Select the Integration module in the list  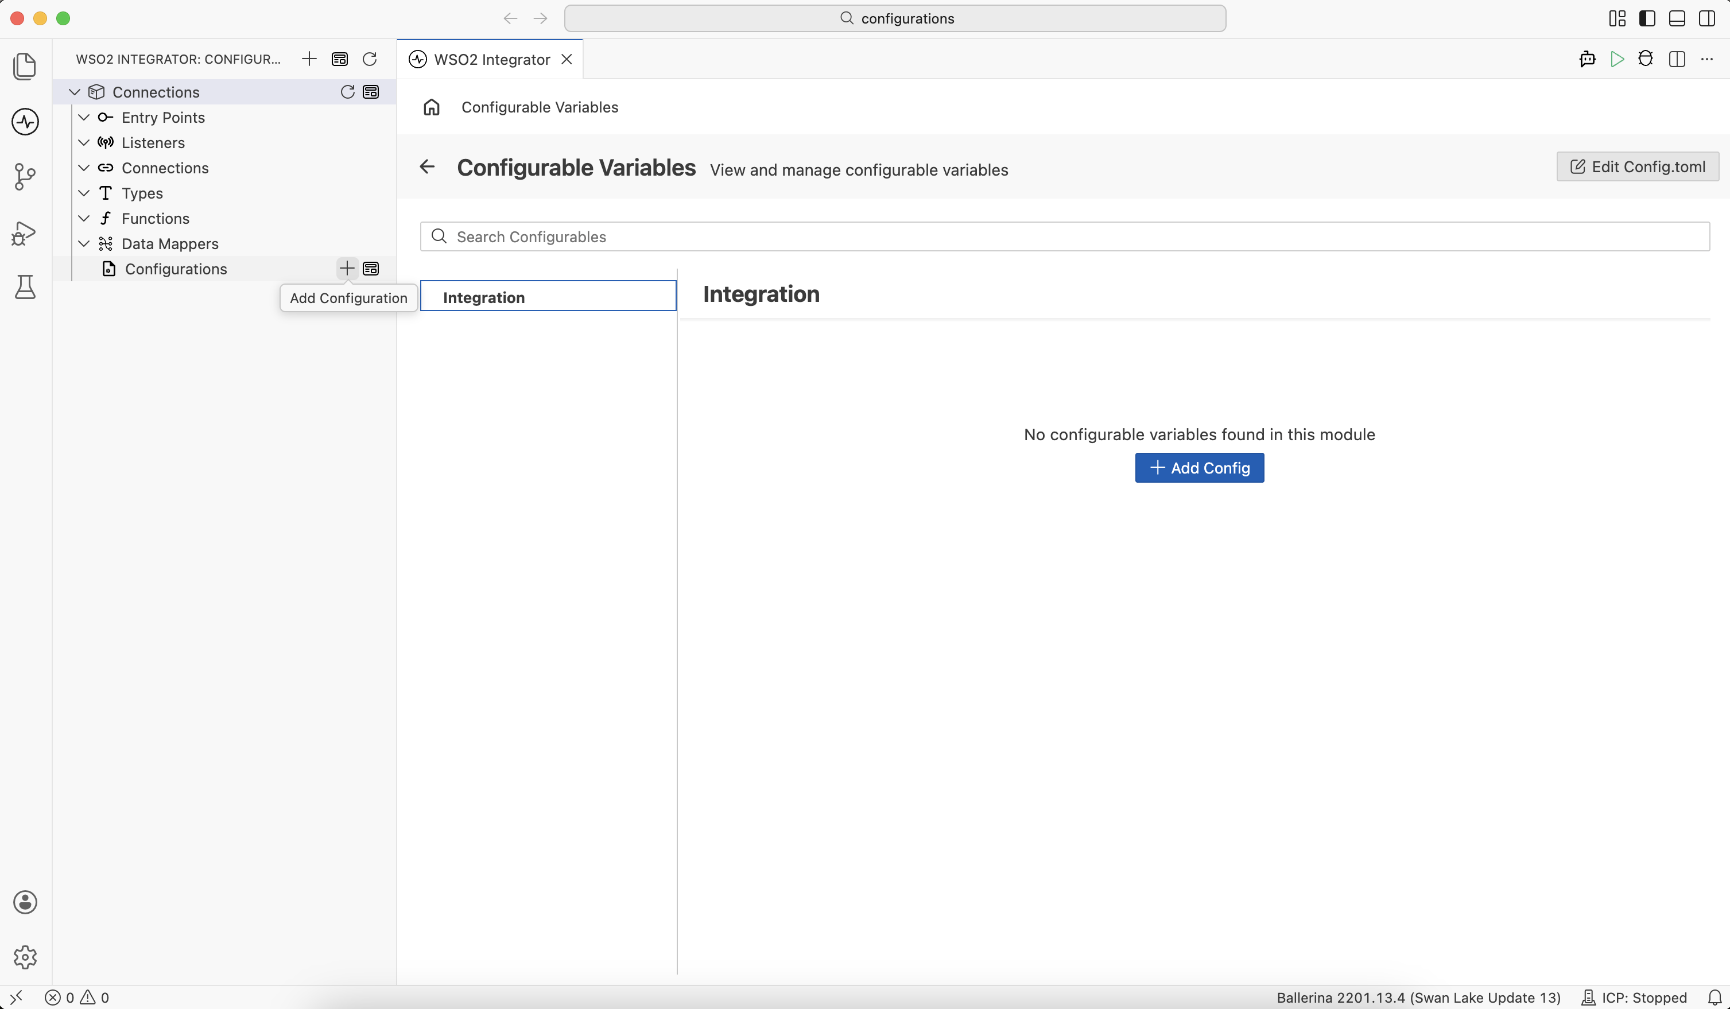click(x=548, y=296)
